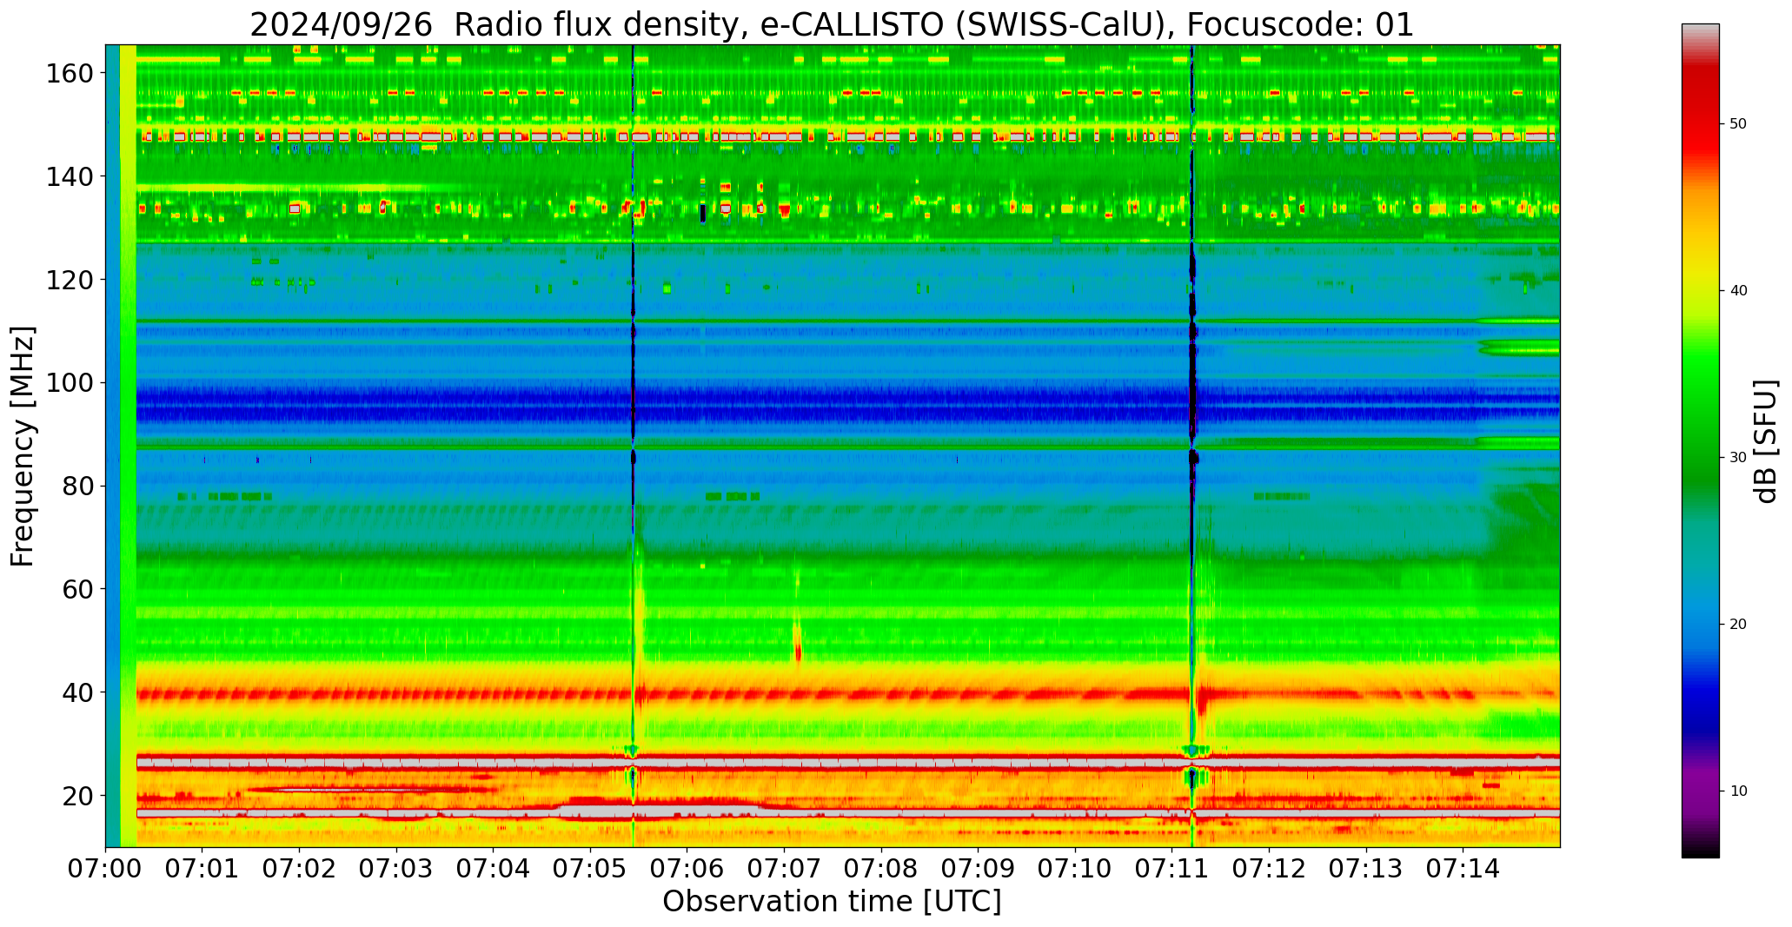The width and height of the screenshot is (1792, 927).
Task: Click the 20 MHz frequency tick label
Action: pos(78,796)
